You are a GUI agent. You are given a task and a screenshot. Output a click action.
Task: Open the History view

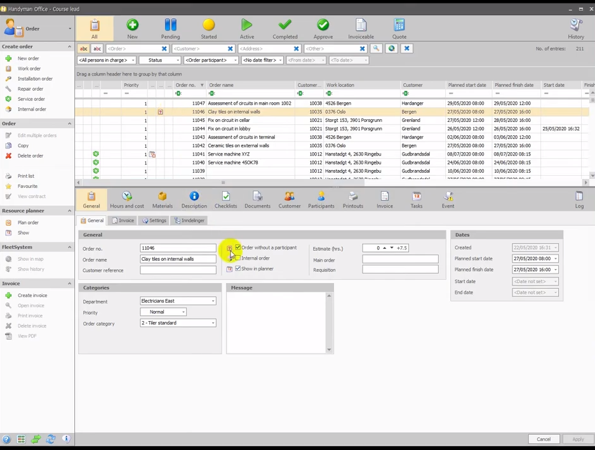pos(576,29)
